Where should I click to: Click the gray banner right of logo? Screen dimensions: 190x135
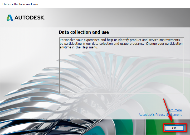click(119, 18)
